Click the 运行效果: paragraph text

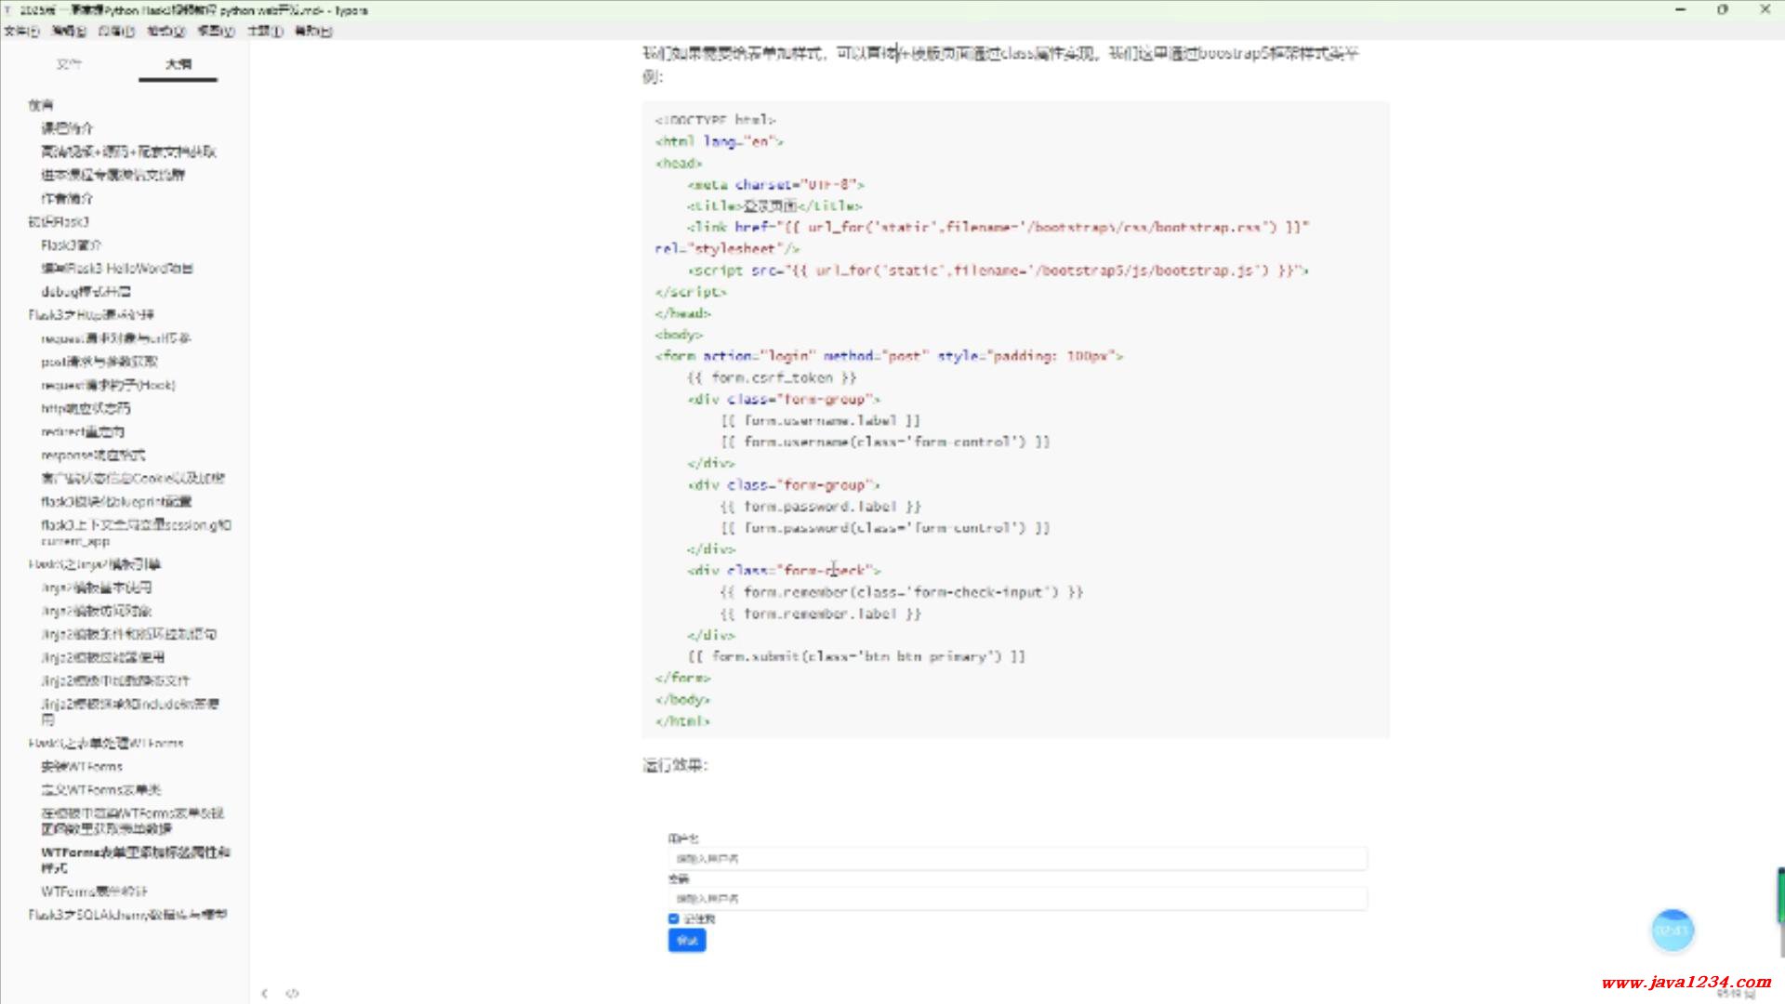click(x=675, y=765)
